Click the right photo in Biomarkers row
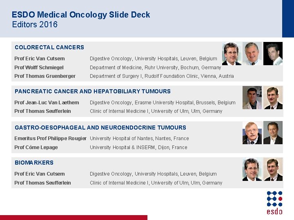The image size is (294, 220). 273,169
